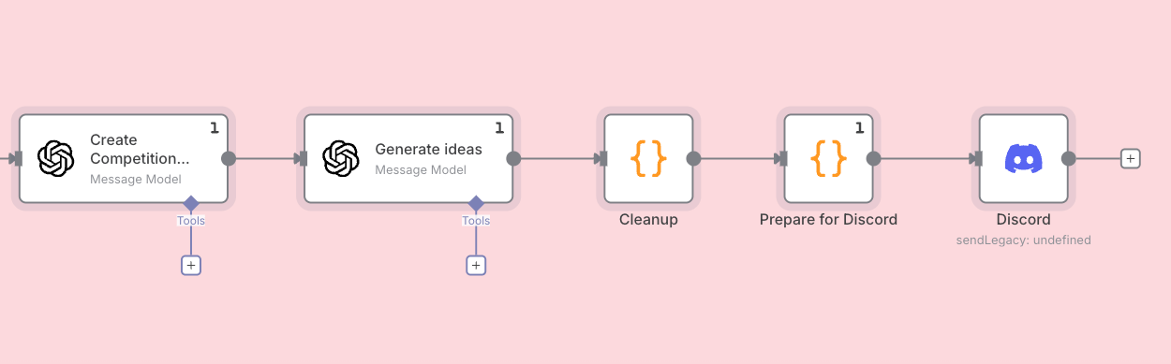Viewport: 1171px width, 364px height.
Task: Click the item count badge on Generate ideas
Action: point(499,127)
